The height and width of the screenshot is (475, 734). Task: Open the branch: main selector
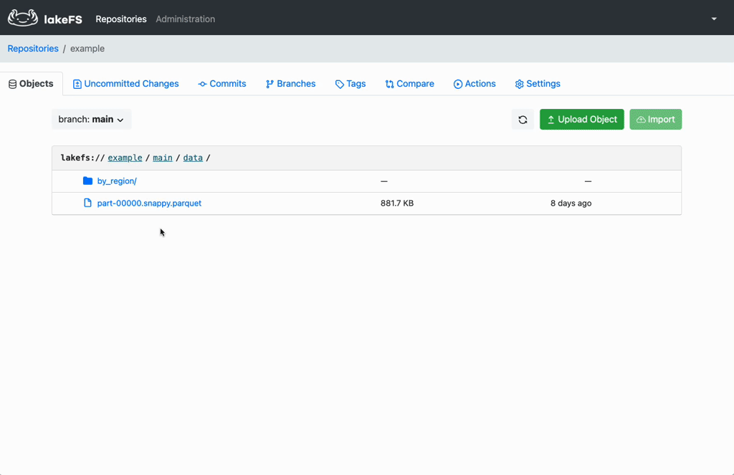point(91,119)
